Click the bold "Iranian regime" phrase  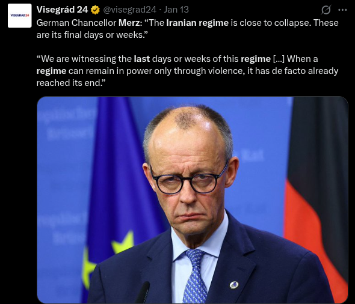(197, 23)
